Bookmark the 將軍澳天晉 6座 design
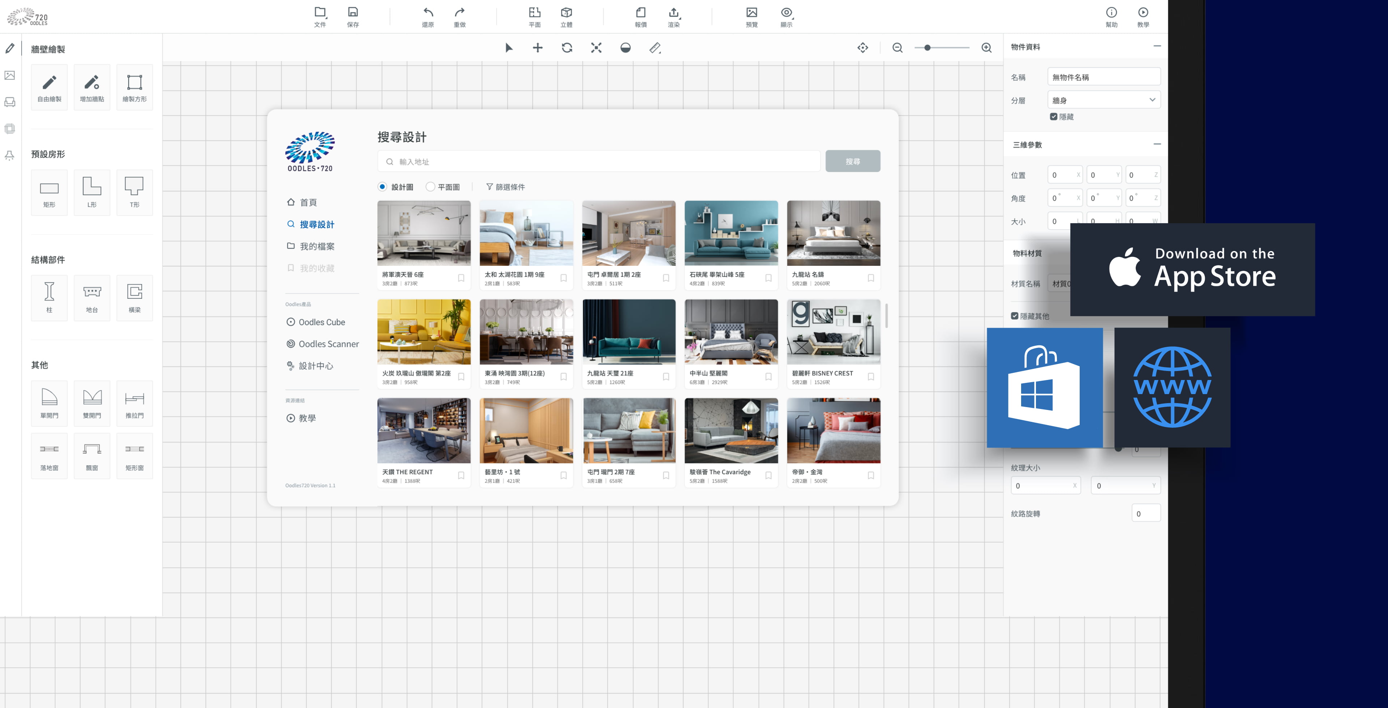This screenshot has height=708, width=1388. (x=461, y=278)
